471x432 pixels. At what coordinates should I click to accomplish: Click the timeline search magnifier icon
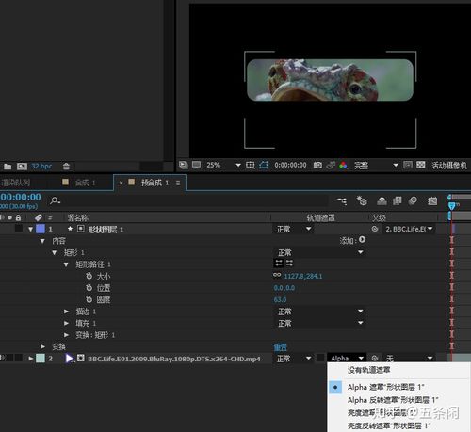[55, 200]
